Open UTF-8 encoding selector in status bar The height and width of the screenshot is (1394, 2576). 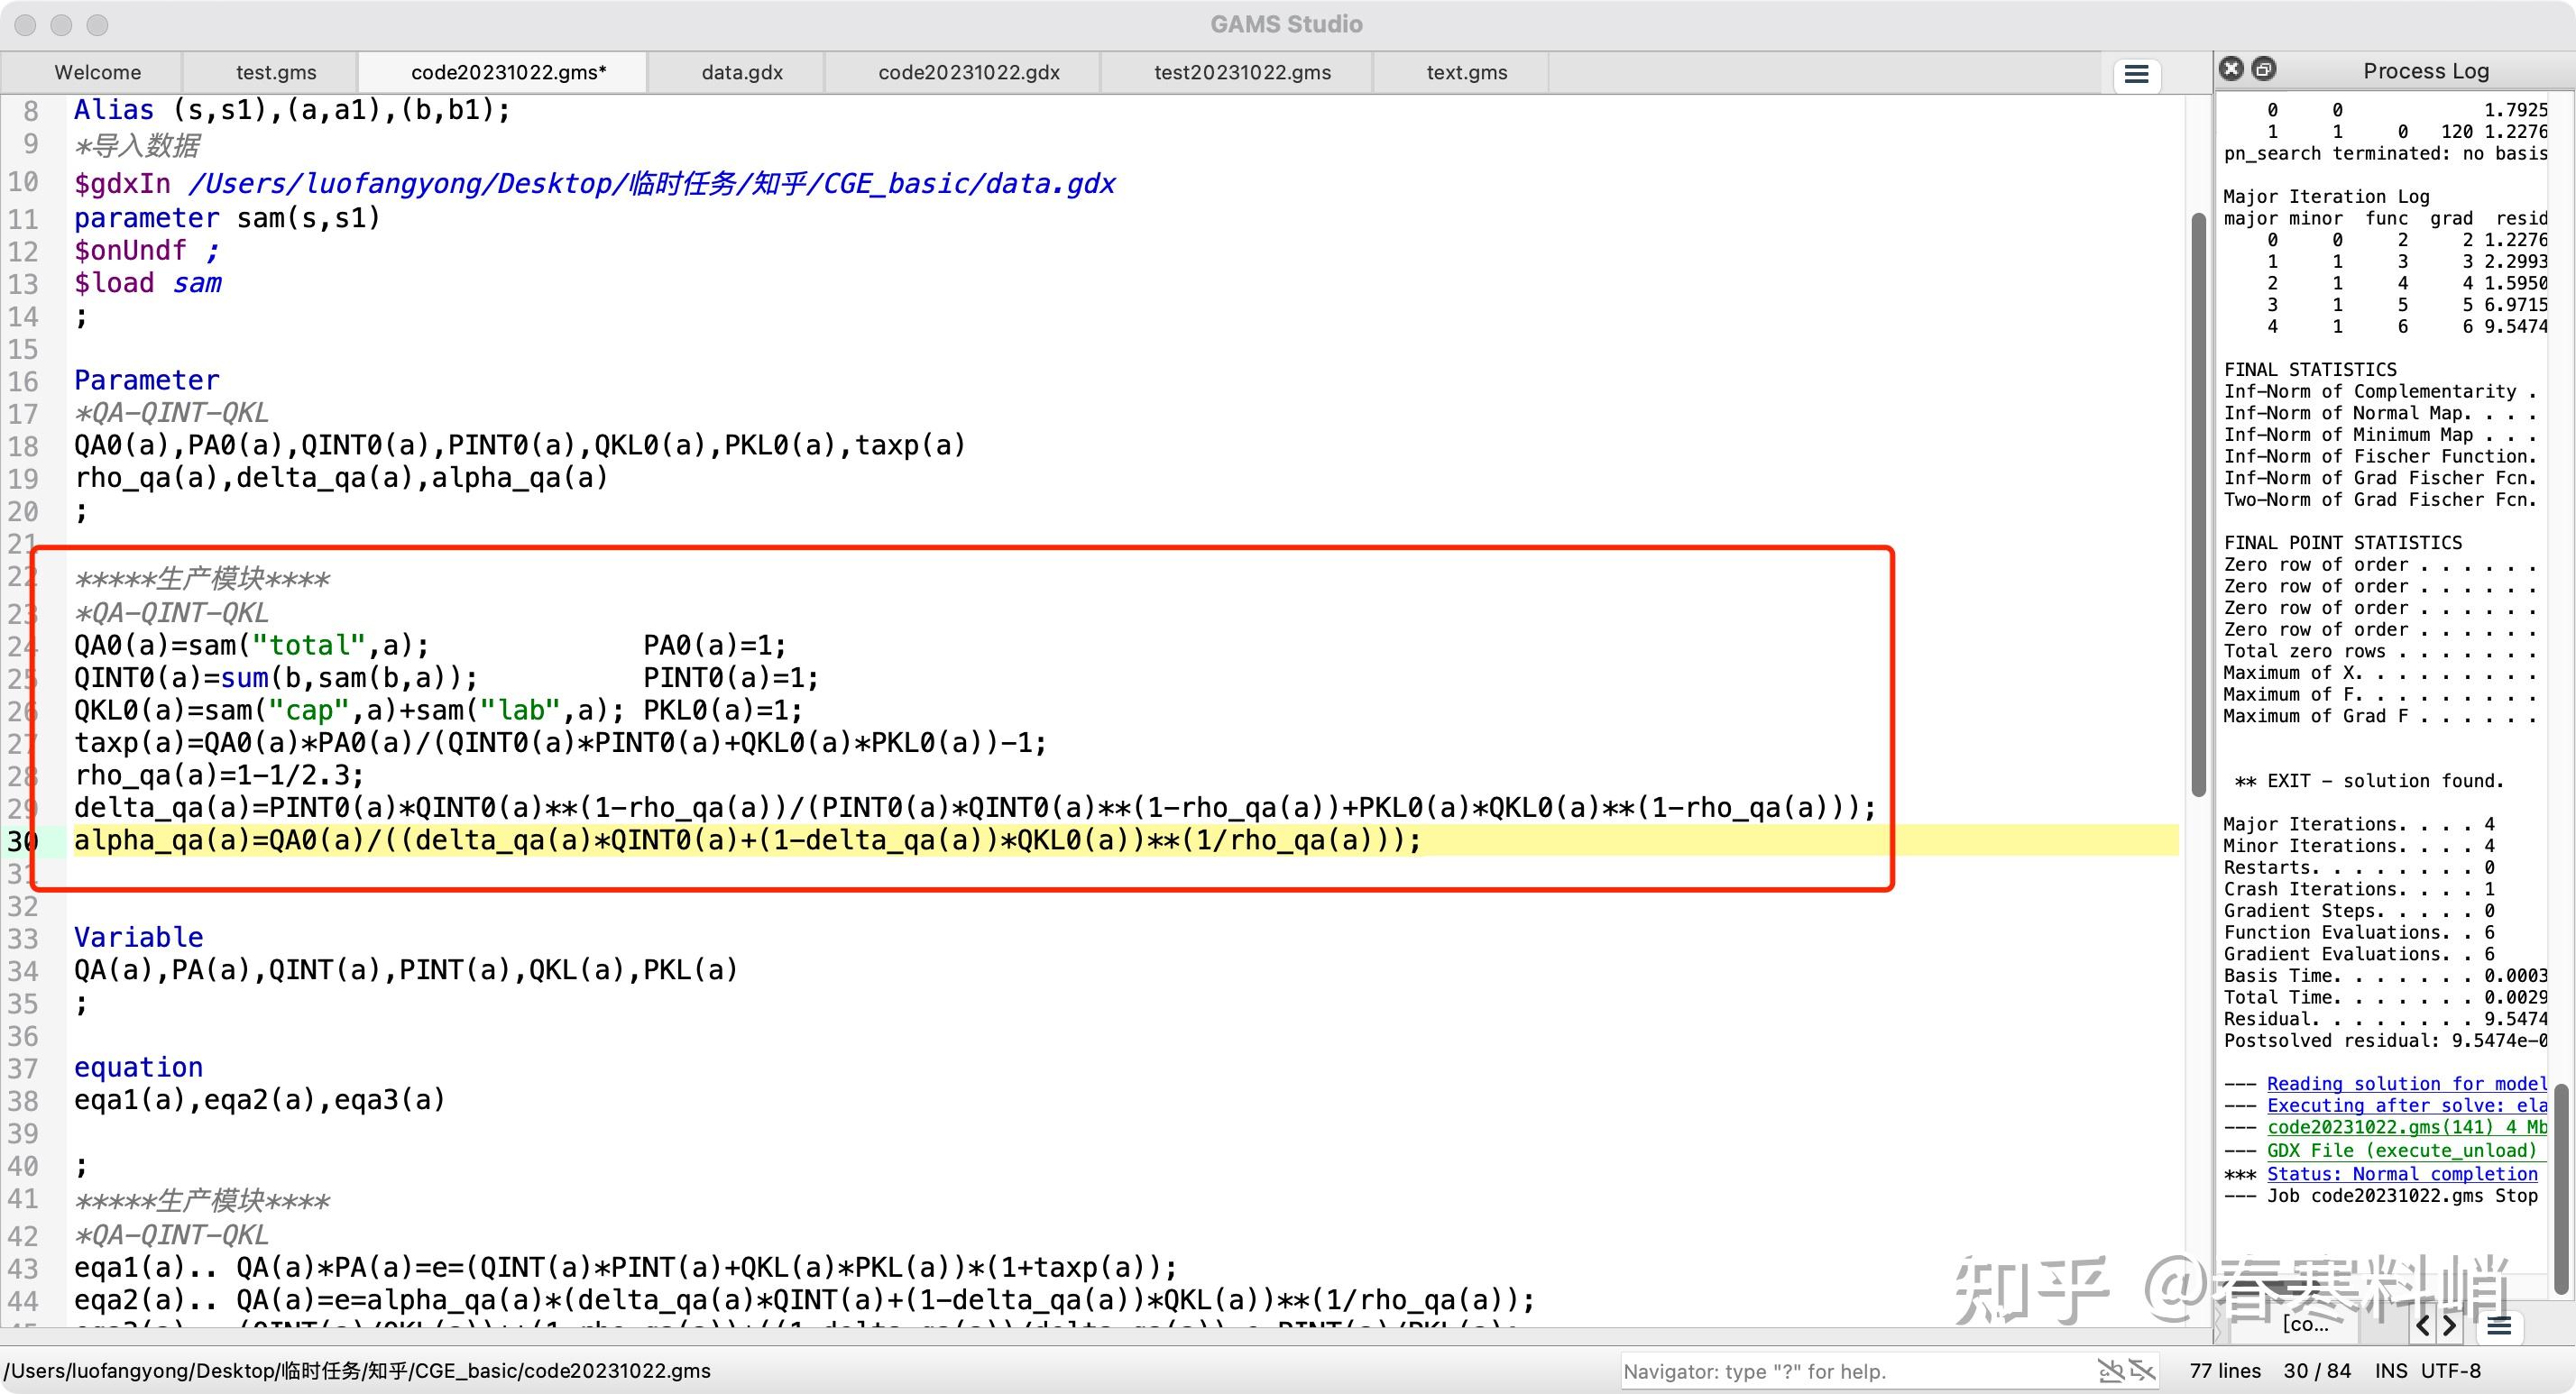2451,1370
